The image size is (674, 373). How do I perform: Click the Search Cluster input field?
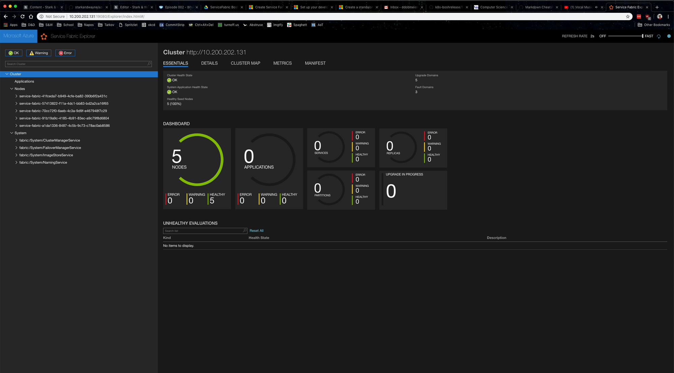pyautogui.click(x=78, y=64)
